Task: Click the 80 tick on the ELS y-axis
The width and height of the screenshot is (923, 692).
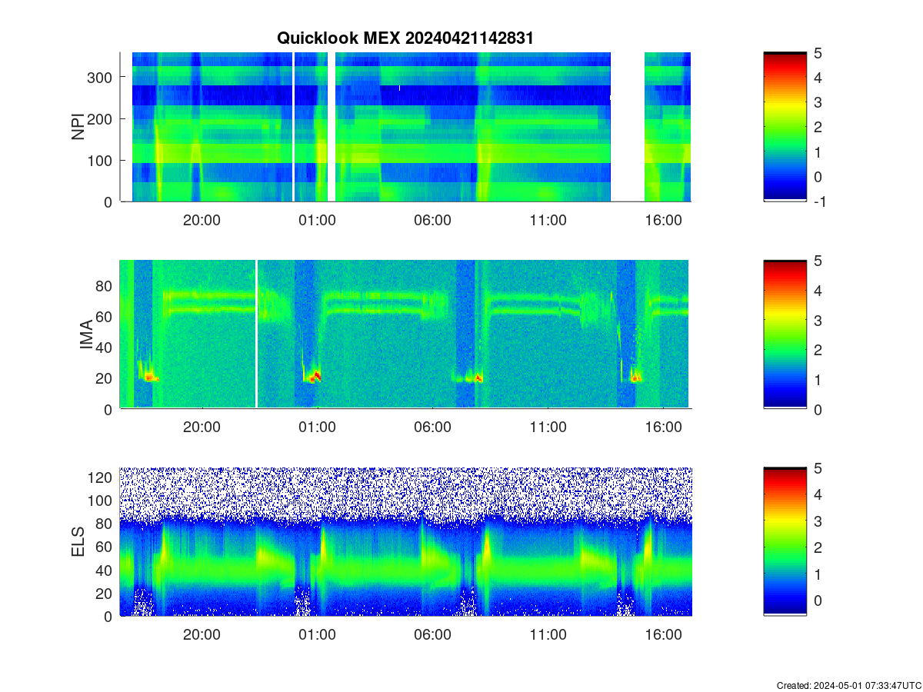Action: pos(105,524)
